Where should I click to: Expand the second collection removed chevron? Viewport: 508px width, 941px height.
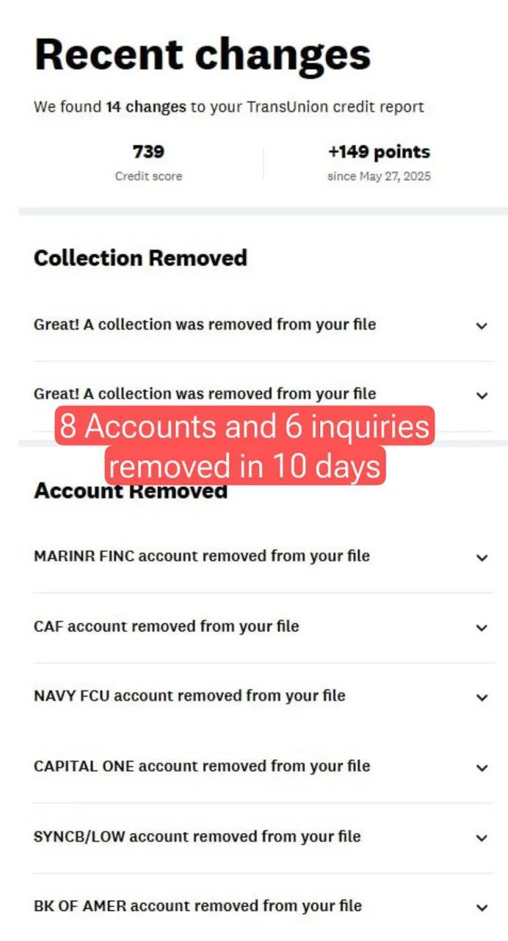(482, 396)
